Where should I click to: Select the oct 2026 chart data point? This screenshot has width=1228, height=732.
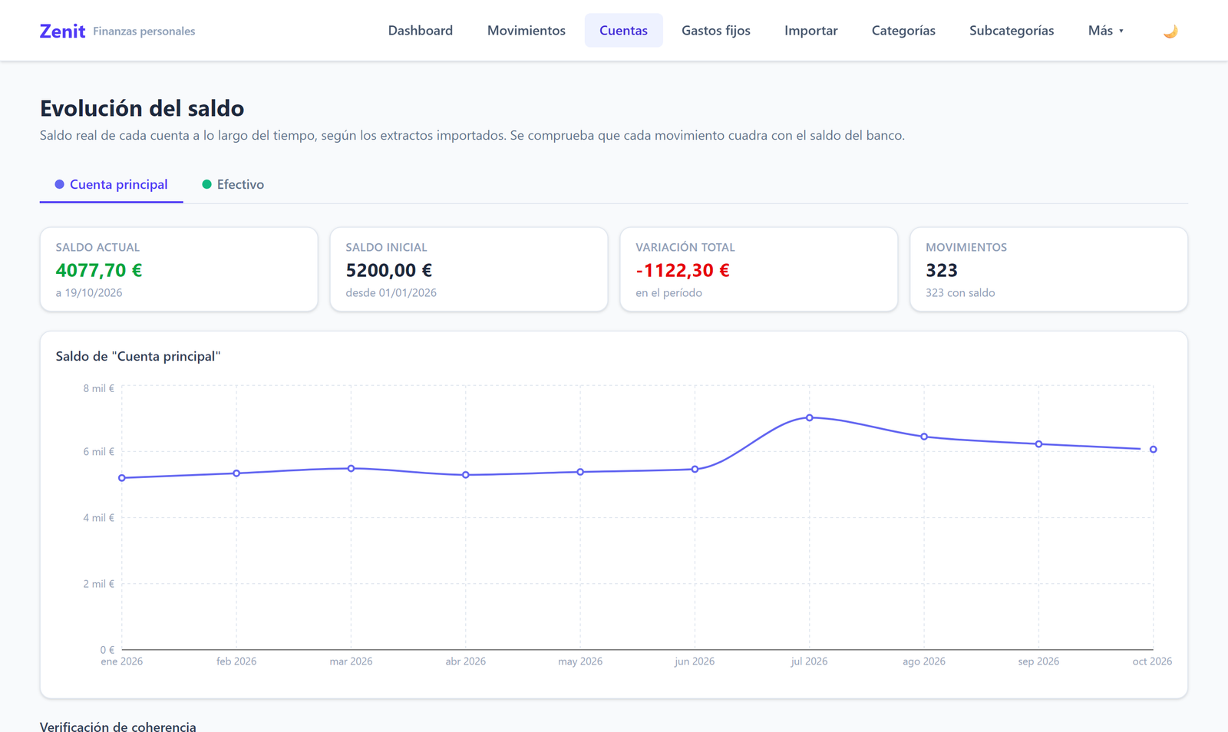point(1154,450)
